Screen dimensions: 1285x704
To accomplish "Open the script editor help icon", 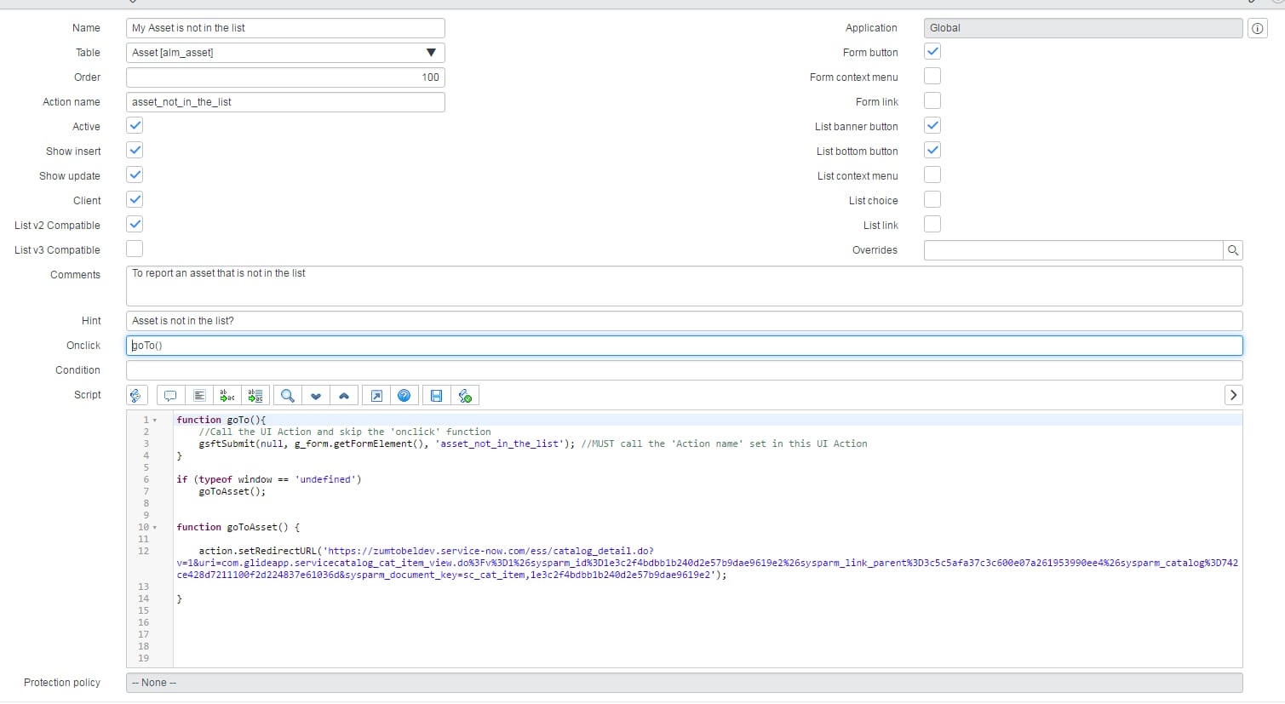I will point(404,395).
